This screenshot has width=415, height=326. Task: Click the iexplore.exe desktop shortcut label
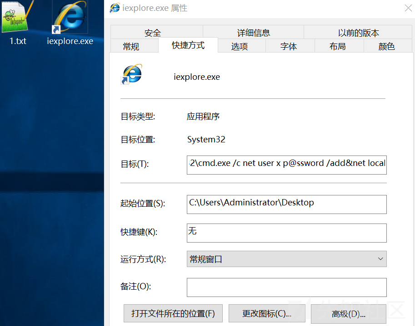[x=70, y=41]
